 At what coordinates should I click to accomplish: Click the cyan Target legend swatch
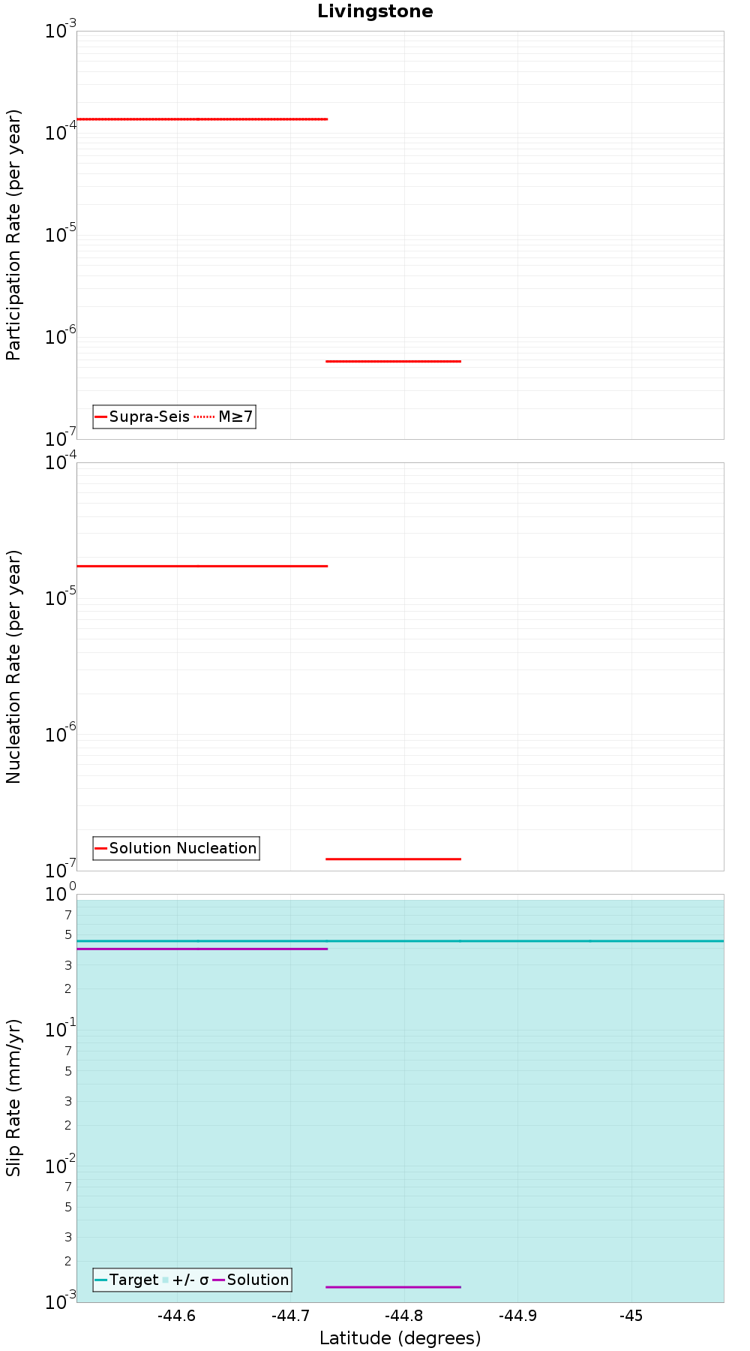101,1280
